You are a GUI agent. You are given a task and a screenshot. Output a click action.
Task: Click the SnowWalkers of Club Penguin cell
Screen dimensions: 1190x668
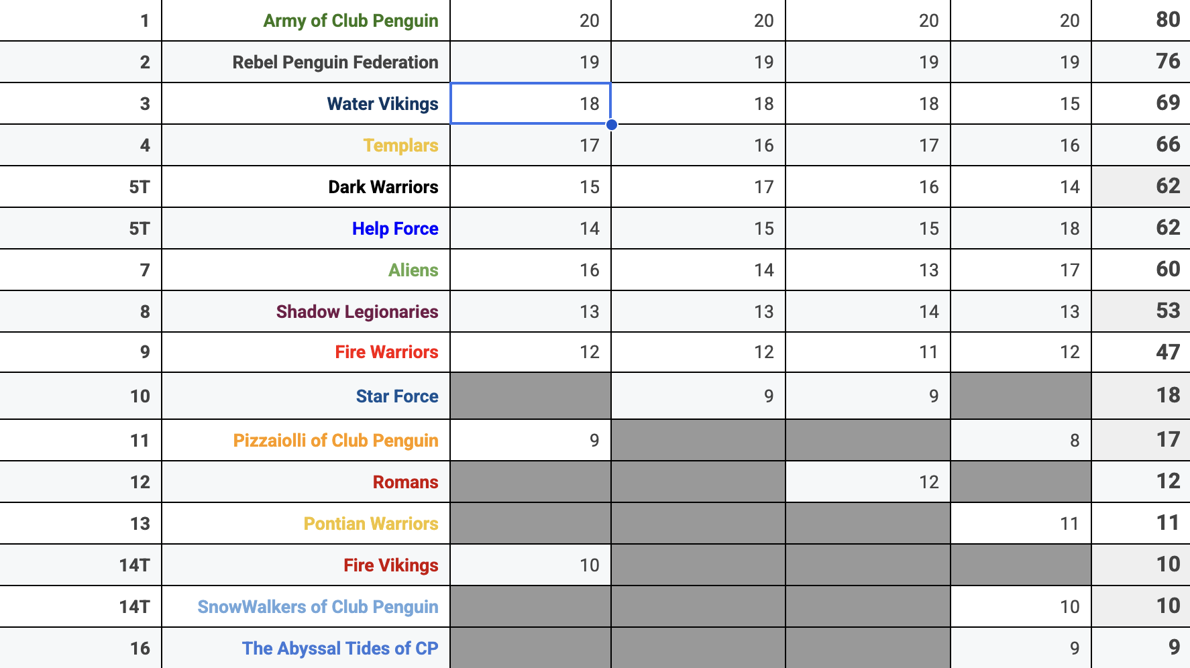pyautogui.click(x=306, y=607)
